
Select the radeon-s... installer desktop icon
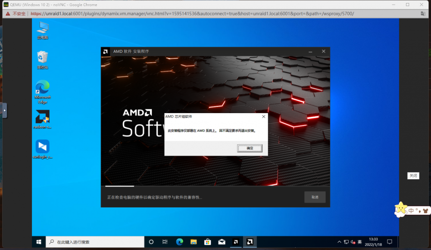pyautogui.click(x=43, y=119)
